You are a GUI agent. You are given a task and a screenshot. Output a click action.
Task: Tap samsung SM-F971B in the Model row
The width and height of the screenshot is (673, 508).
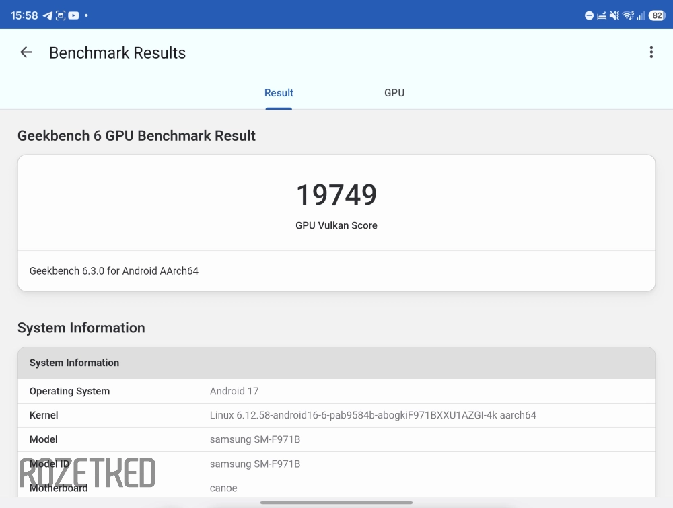[255, 439]
